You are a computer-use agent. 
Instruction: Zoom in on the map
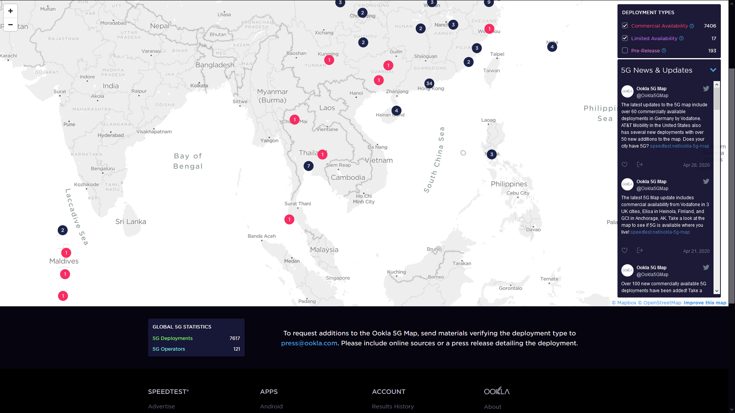tap(10, 11)
